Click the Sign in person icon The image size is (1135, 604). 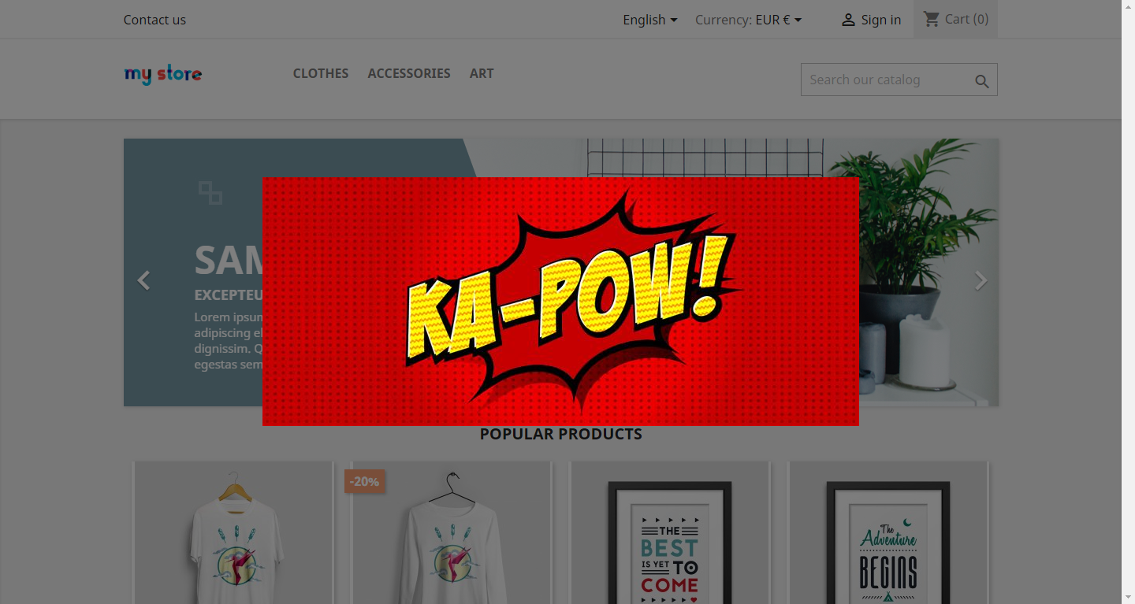coord(848,20)
